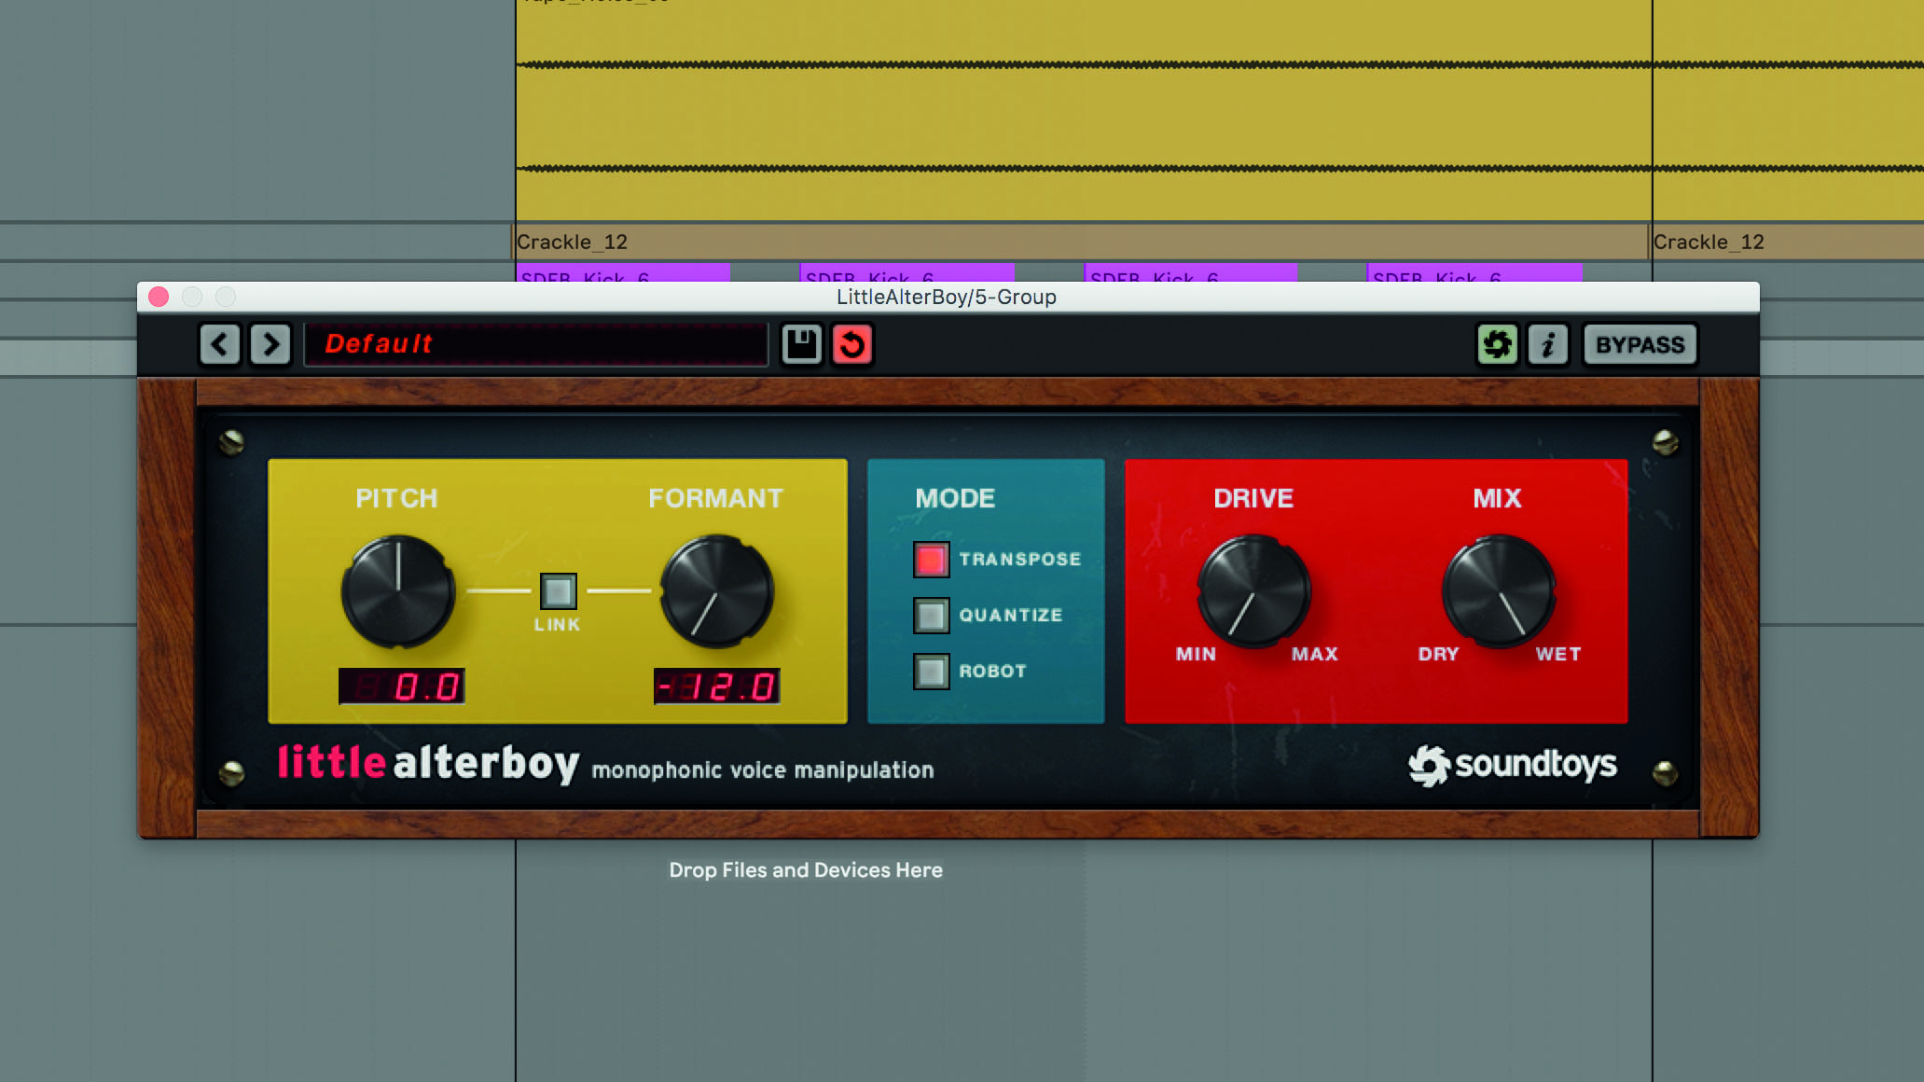Select ROBOT mode

pos(931,672)
